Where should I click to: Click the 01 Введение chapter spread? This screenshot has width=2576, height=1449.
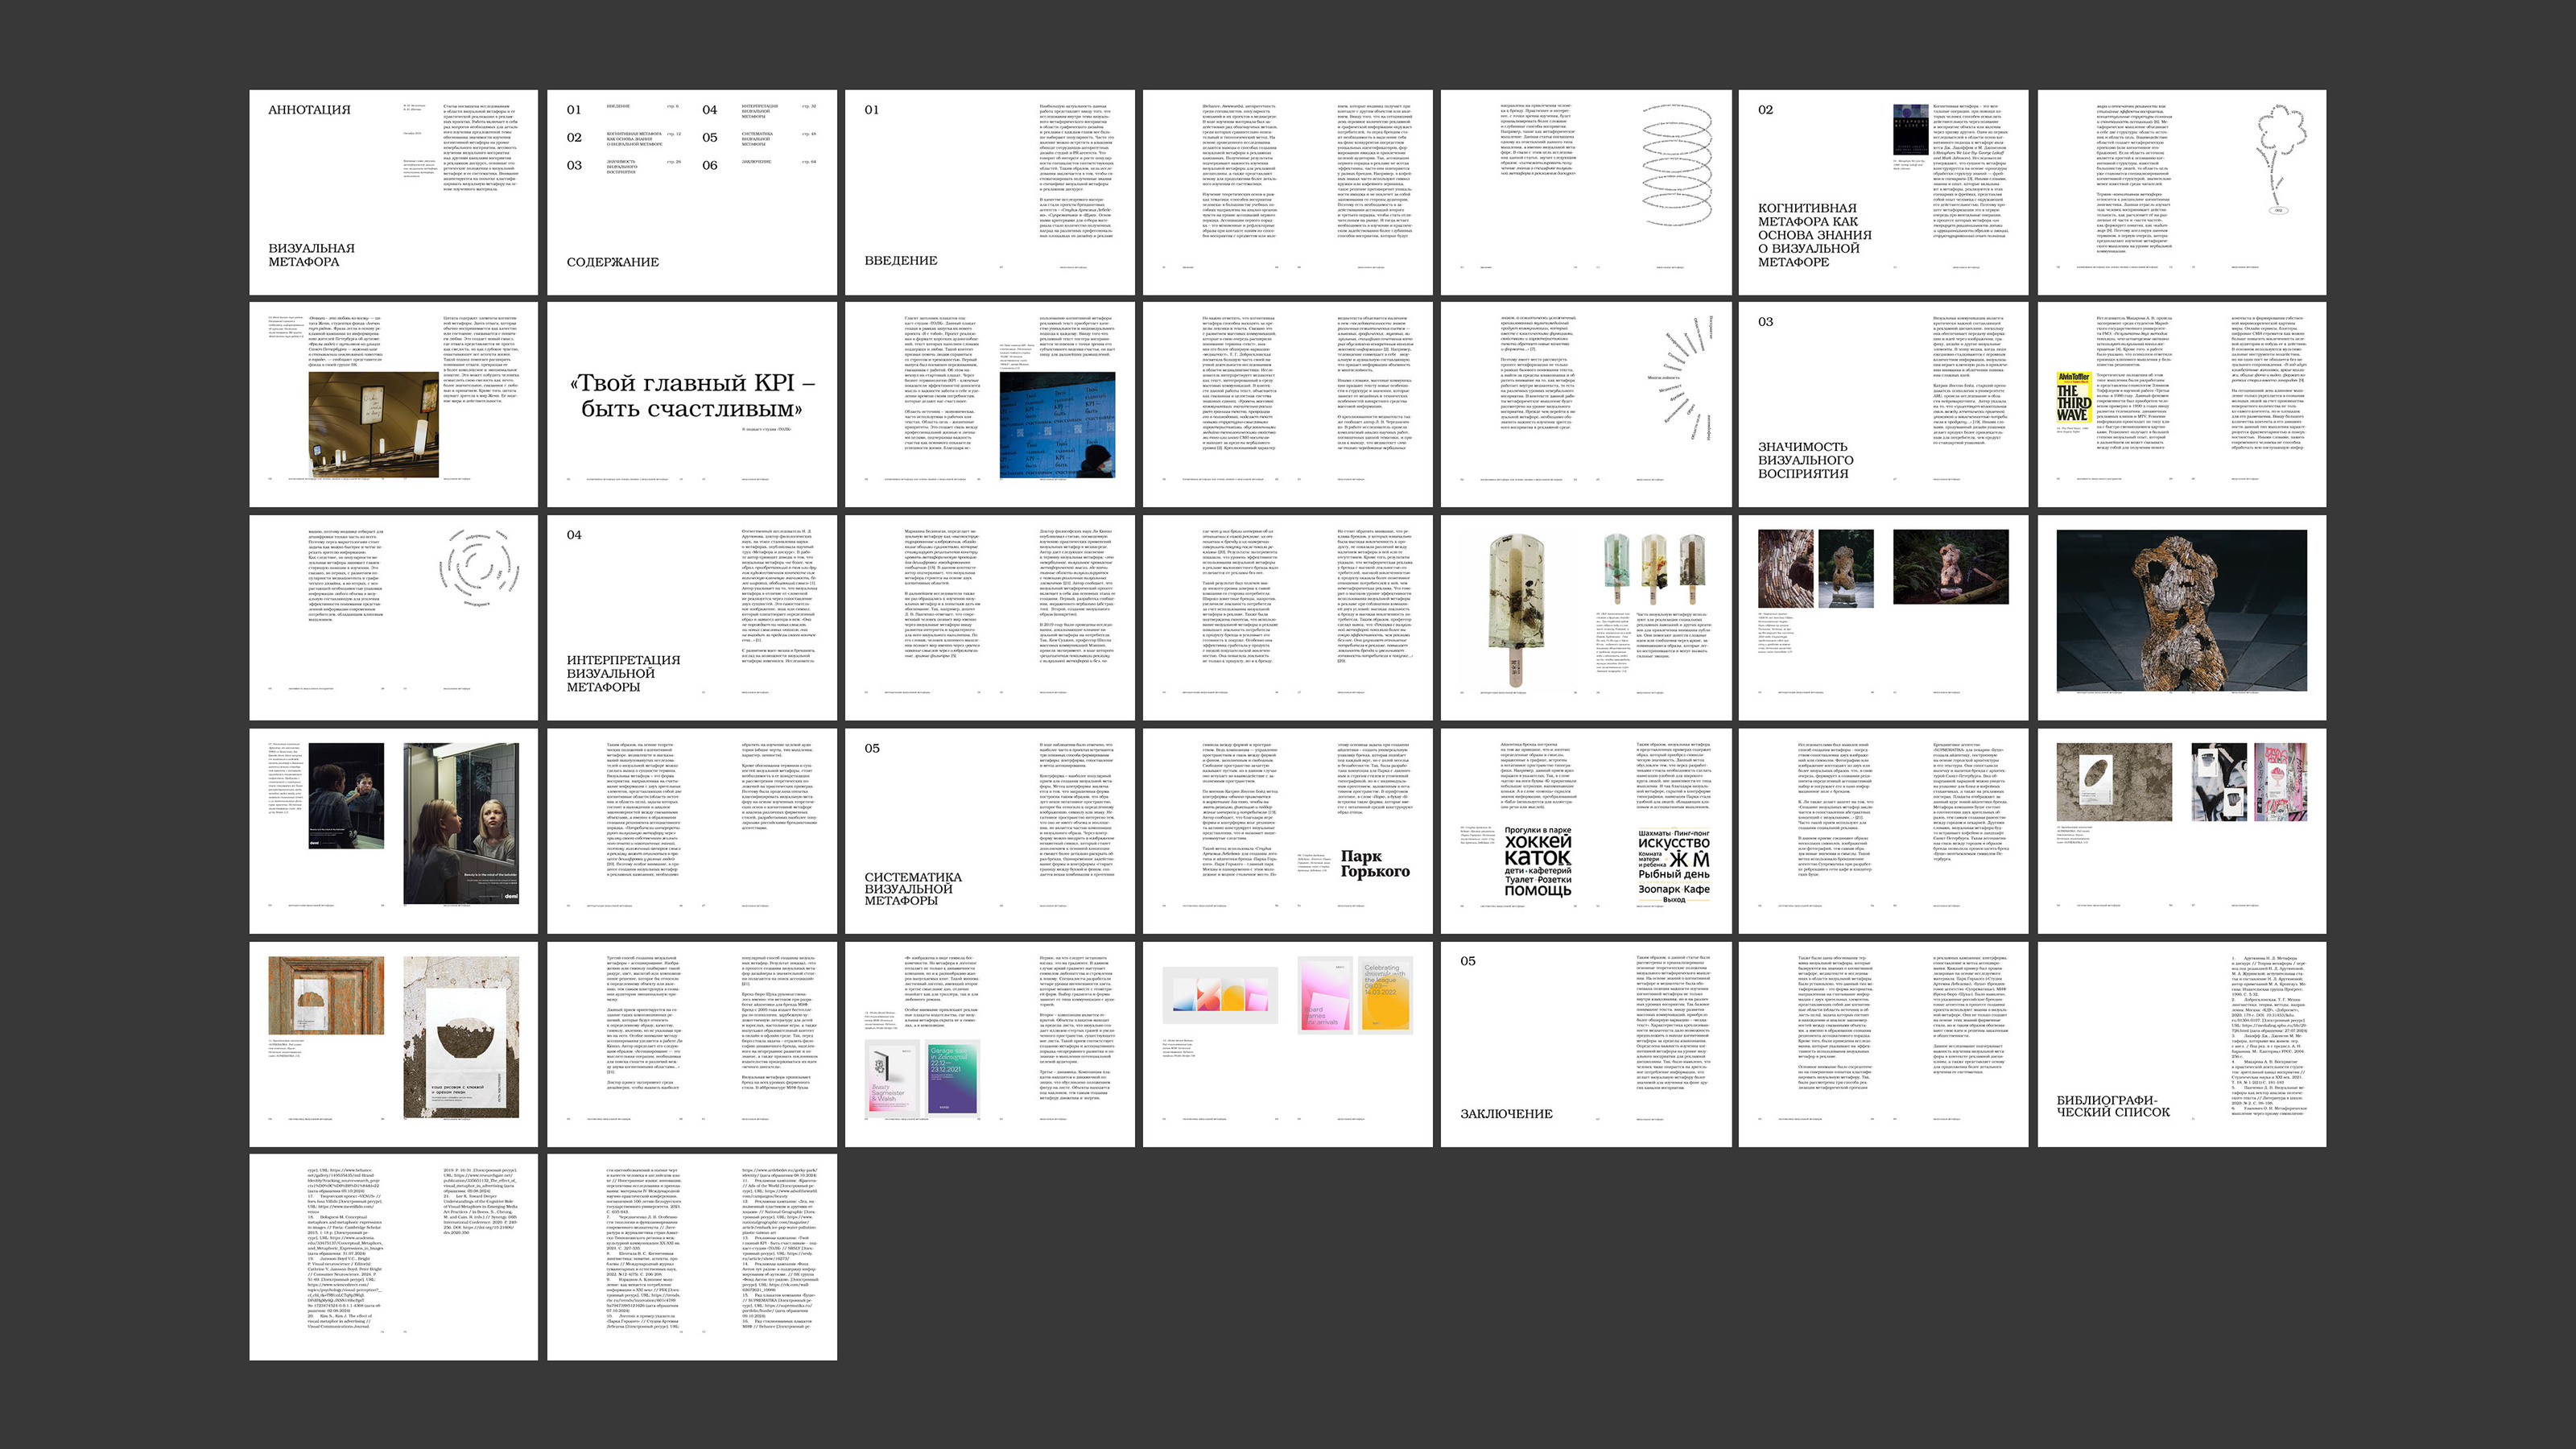click(x=989, y=192)
